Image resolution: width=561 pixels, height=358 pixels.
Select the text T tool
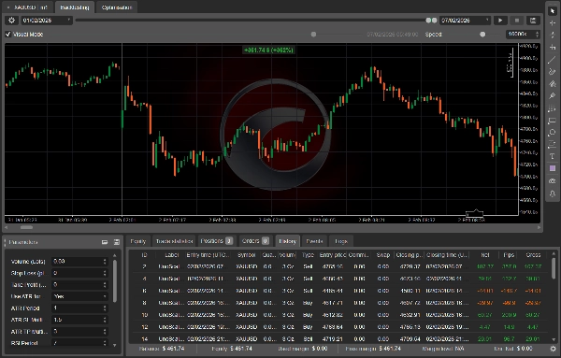(x=553, y=156)
